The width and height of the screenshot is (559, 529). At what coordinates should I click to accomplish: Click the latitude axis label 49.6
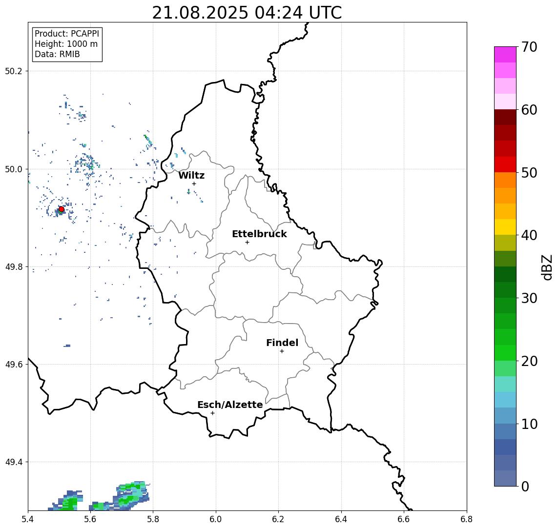pos(14,365)
